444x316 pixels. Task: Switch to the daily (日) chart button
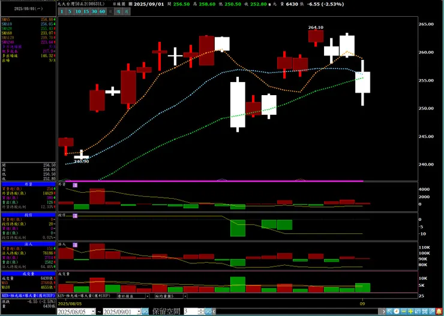pos(110,11)
